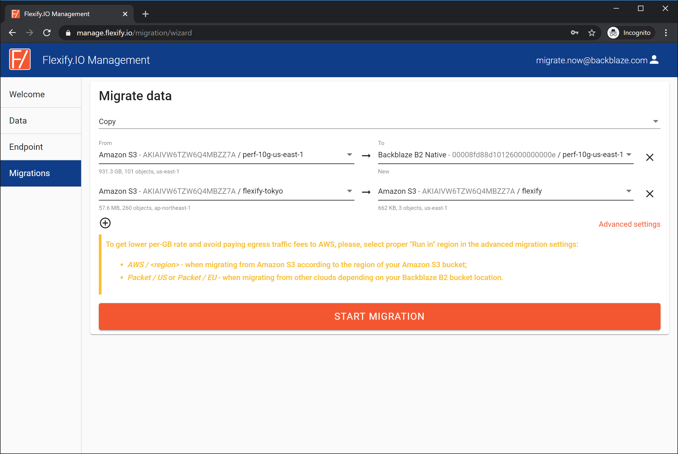Maximize the browser window
Image resolution: width=678 pixels, height=454 pixels.
click(x=641, y=9)
